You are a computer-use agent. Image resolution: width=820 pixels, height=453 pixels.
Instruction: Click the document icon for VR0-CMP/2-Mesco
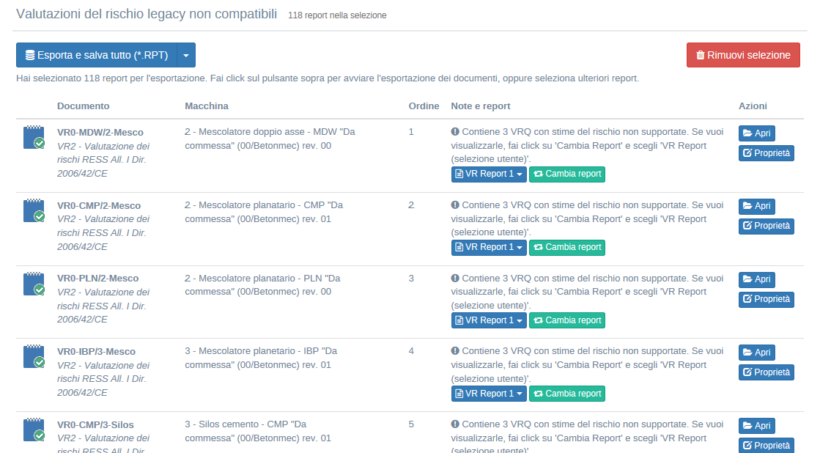click(34, 211)
